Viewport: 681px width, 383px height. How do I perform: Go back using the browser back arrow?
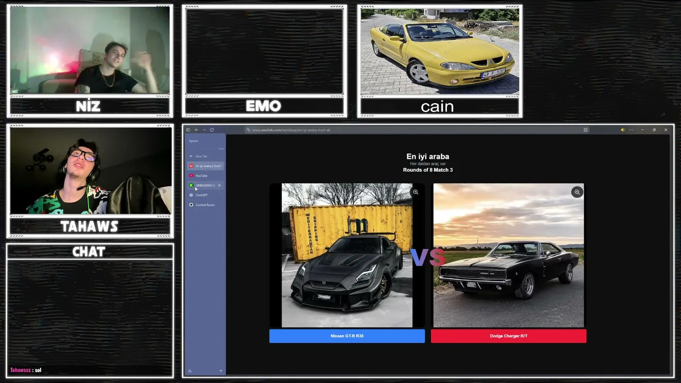coord(196,130)
